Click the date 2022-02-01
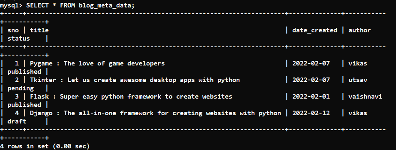The width and height of the screenshot is (396, 150). [x=311, y=97]
